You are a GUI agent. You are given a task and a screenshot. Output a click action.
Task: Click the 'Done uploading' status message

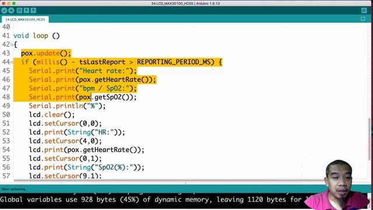13,189
